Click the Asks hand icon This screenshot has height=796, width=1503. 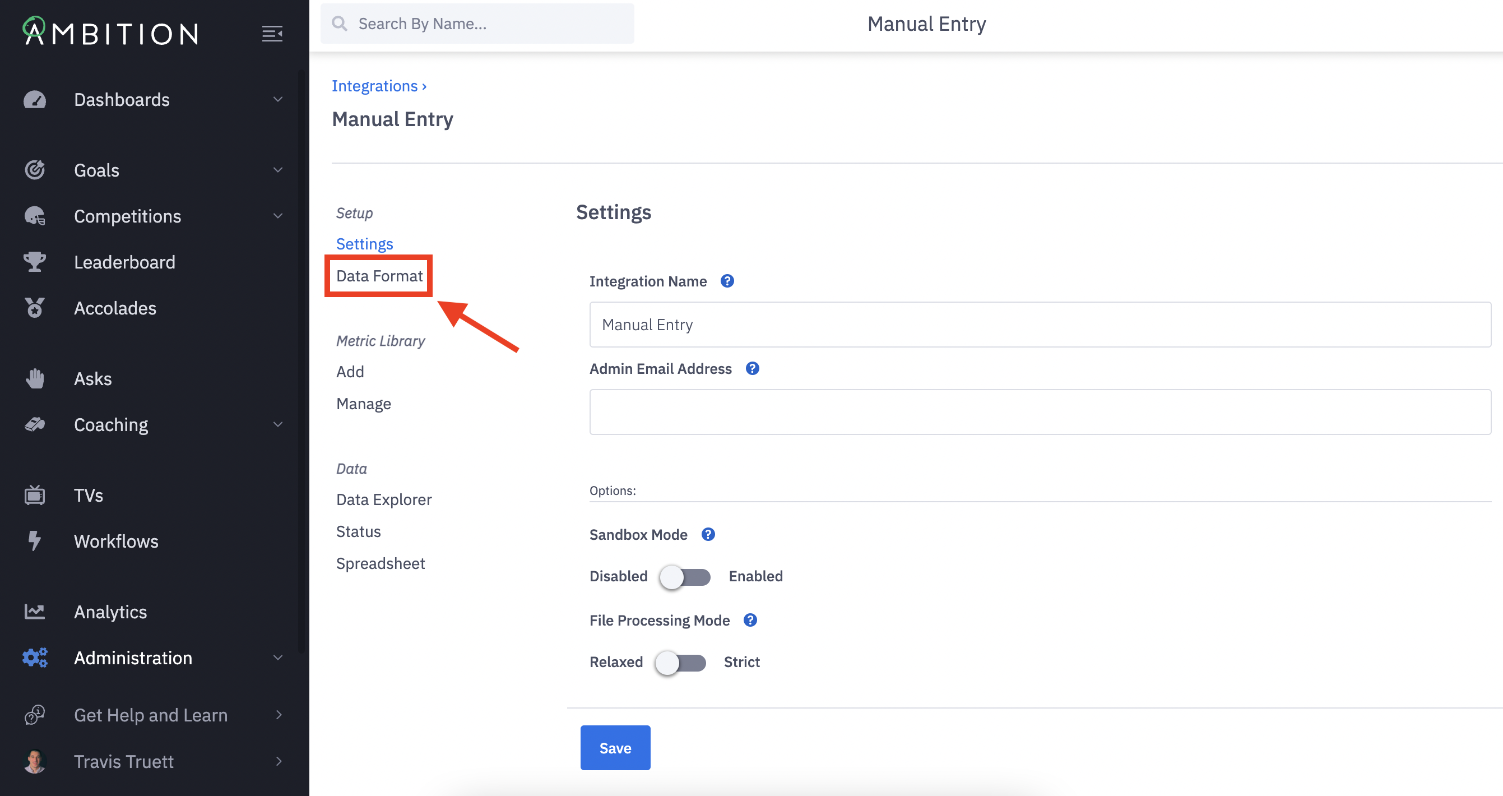34,379
